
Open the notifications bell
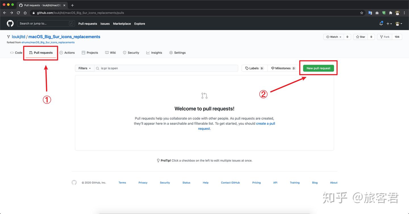tap(381, 24)
